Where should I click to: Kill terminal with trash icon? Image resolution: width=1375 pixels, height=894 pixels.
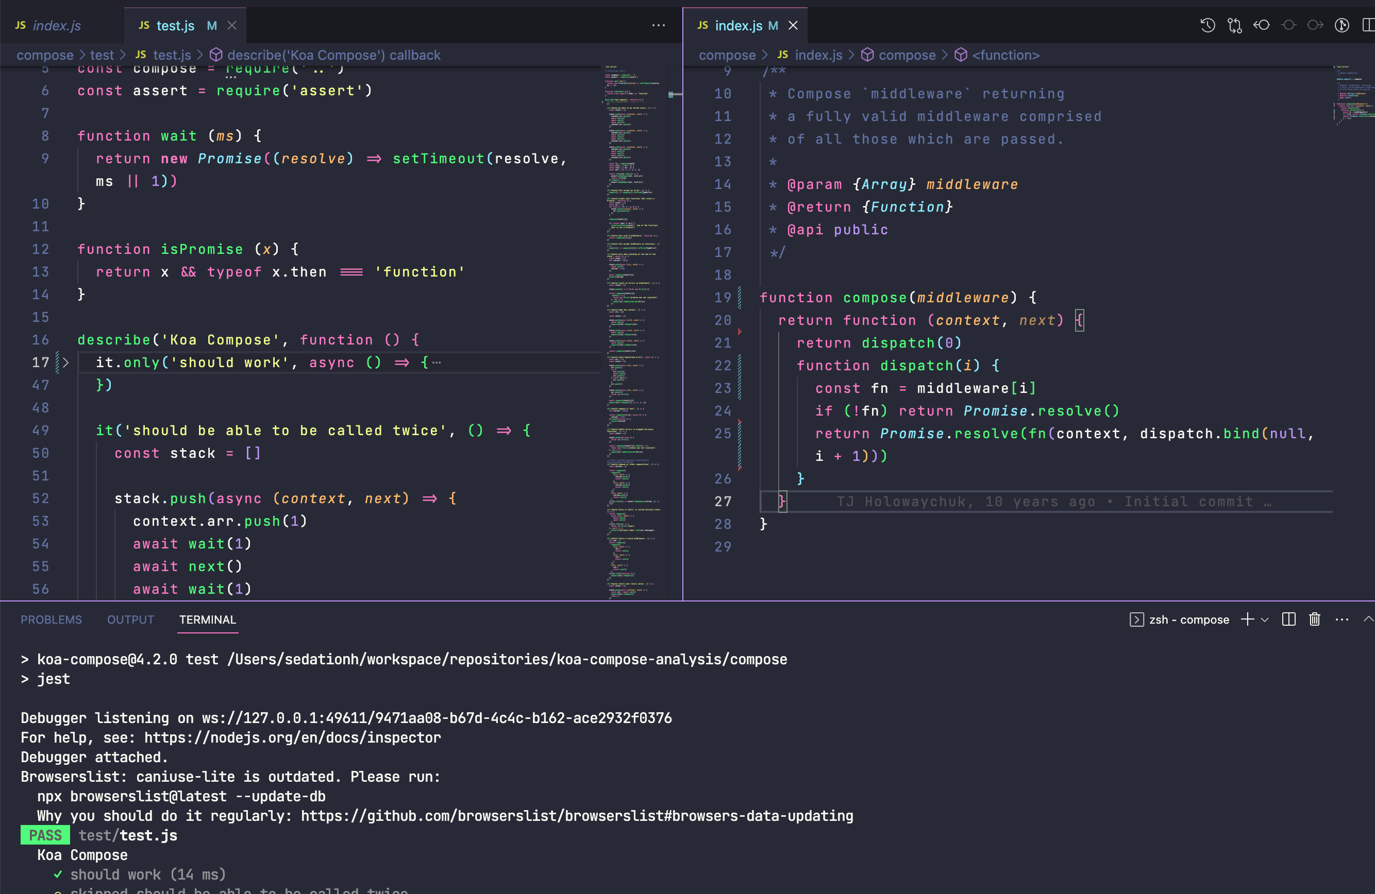[1314, 620]
